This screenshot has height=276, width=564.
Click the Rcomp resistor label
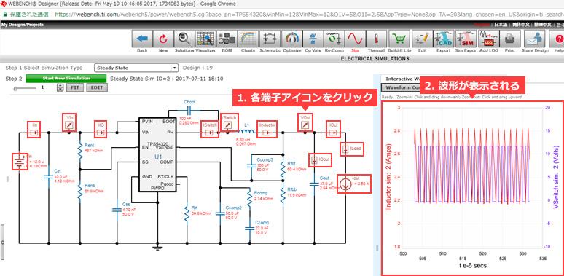(261, 193)
